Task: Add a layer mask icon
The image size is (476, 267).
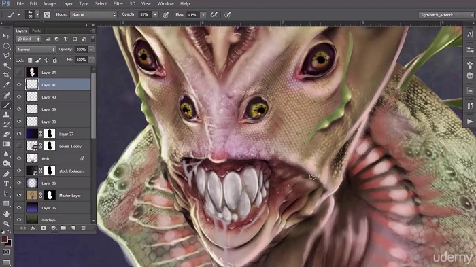Action: point(44,228)
